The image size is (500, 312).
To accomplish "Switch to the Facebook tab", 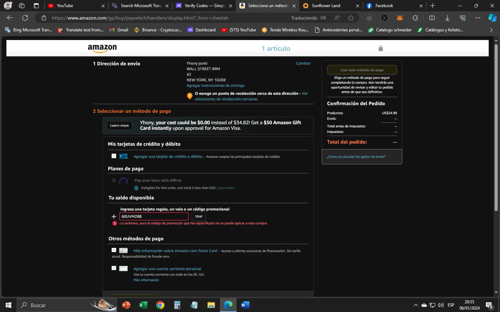I will 395,6.
